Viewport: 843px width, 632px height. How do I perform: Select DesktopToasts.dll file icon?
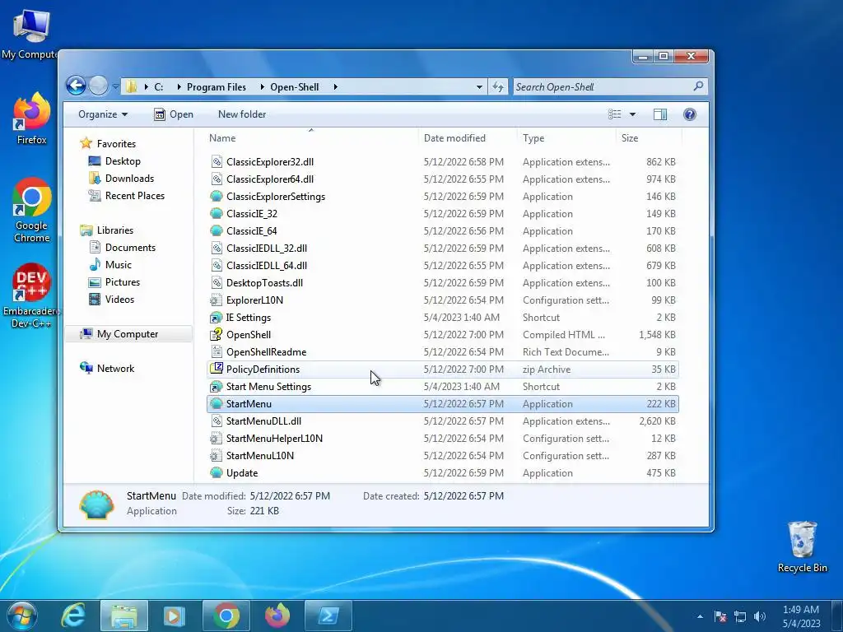click(x=217, y=283)
